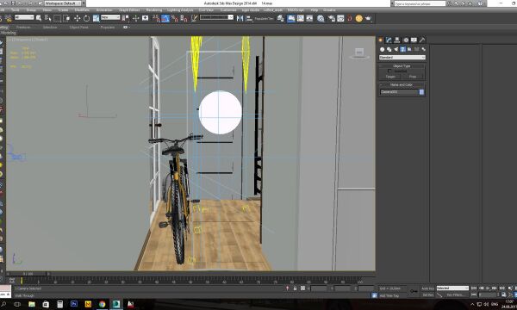Open the Customize menu
This screenshot has height=310, width=517.
(x=228, y=10)
